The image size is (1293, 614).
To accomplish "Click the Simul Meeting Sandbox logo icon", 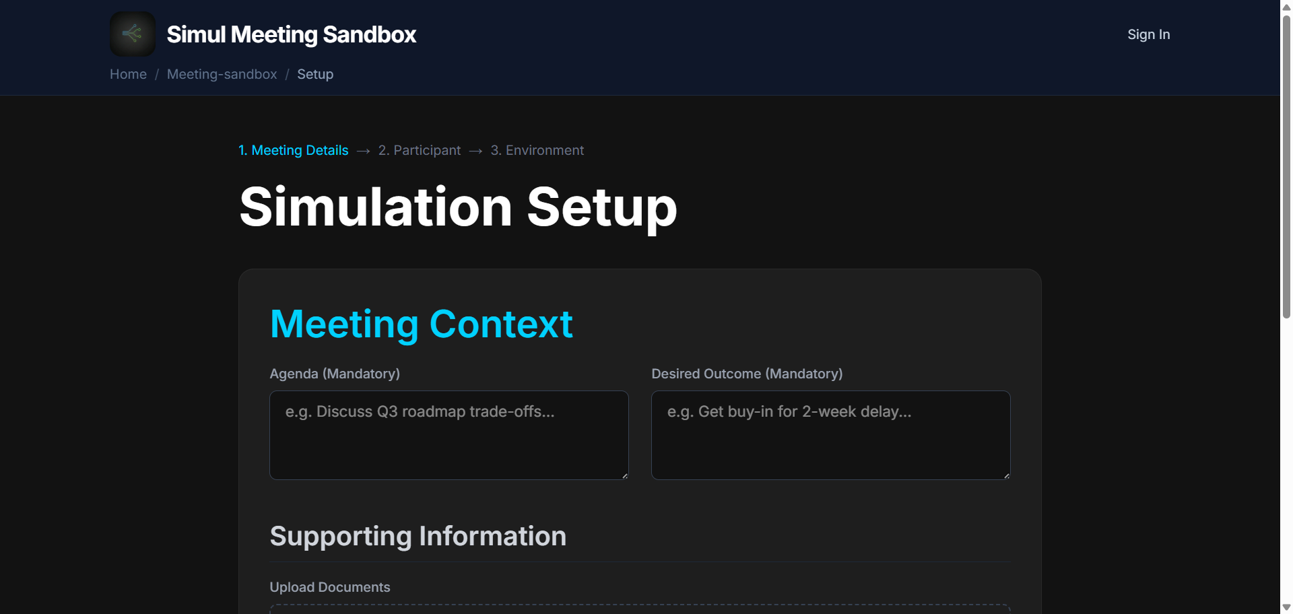I will 133,34.
